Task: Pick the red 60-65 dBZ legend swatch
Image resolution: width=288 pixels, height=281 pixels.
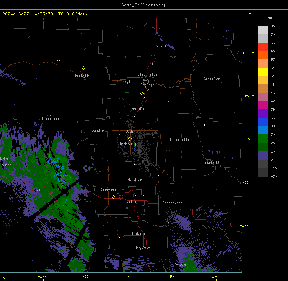Action: click(x=263, y=47)
